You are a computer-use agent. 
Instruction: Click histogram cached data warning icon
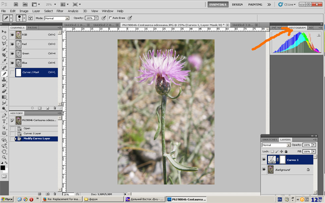click(318, 35)
